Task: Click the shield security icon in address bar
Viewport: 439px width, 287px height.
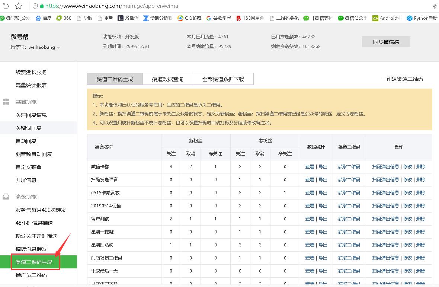Action: (35, 6)
